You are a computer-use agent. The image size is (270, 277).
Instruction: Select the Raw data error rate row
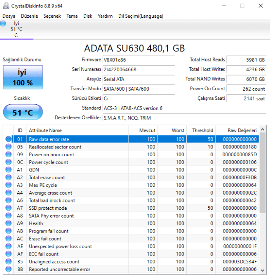(131, 139)
